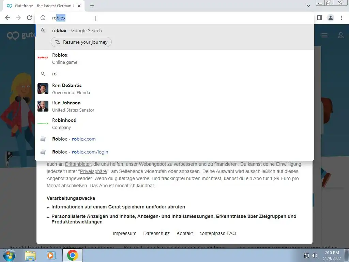This screenshot has width=349, height=262.
Task: Pick the plain 'ro' search suggestion
Action: pos(174,74)
